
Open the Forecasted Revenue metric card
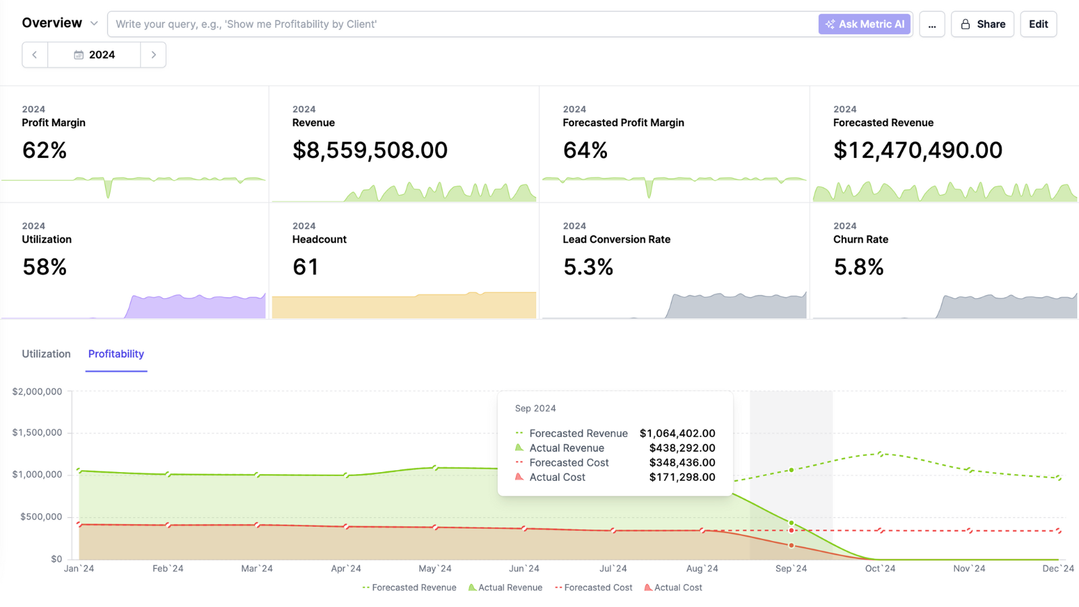943,144
